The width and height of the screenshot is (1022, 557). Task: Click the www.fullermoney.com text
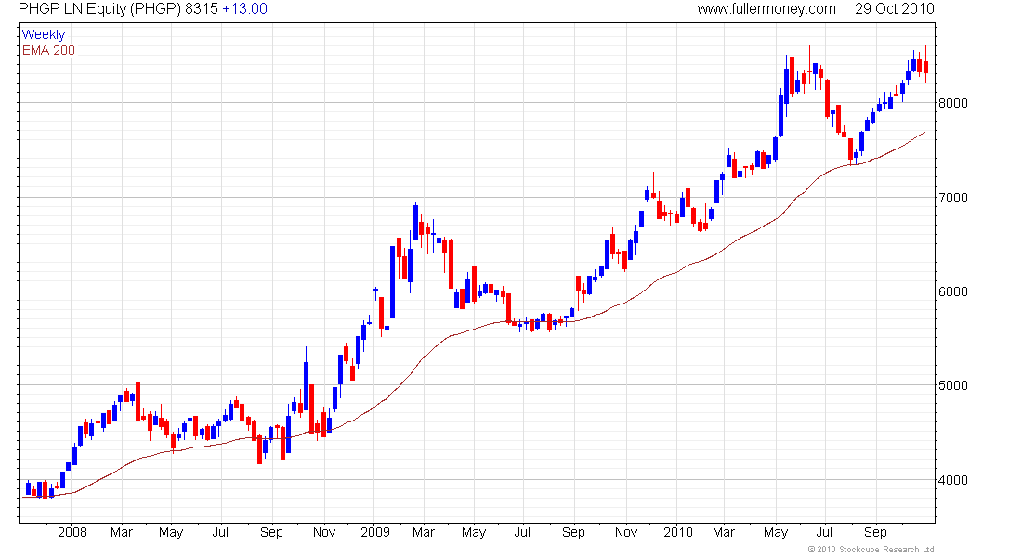pyautogui.click(x=766, y=9)
